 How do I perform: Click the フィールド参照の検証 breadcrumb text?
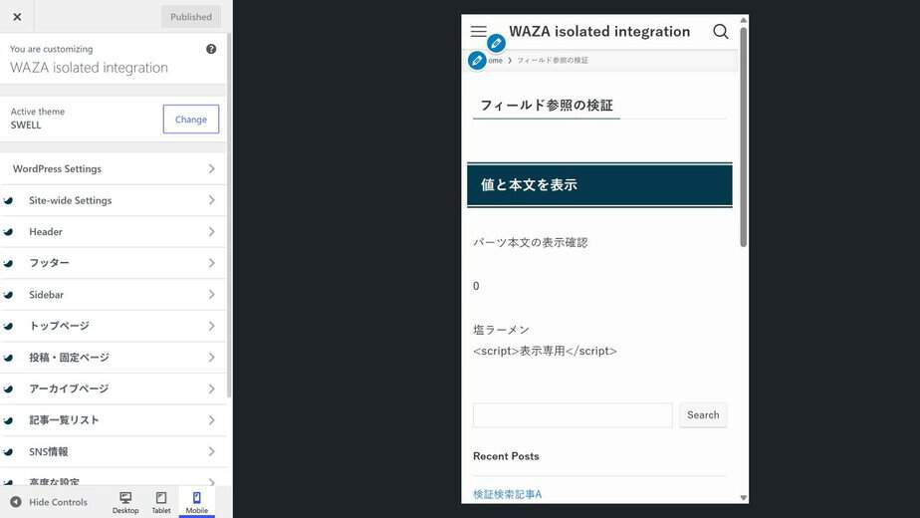[553, 61]
